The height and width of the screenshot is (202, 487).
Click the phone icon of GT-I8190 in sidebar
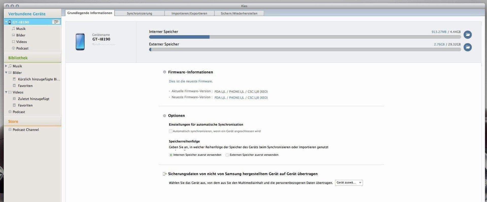pyautogui.click(x=10, y=22)
